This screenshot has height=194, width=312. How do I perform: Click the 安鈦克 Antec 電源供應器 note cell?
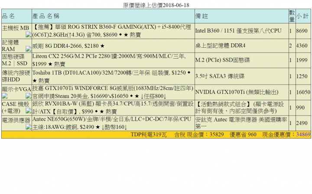[x=241, y=123]
